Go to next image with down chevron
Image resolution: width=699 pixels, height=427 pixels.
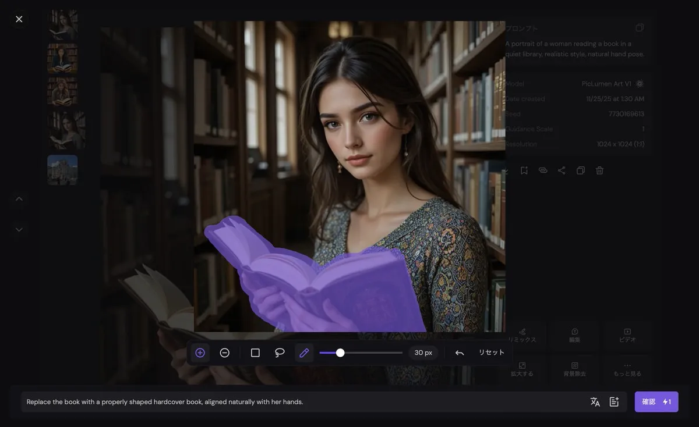[x=19, y=230]
